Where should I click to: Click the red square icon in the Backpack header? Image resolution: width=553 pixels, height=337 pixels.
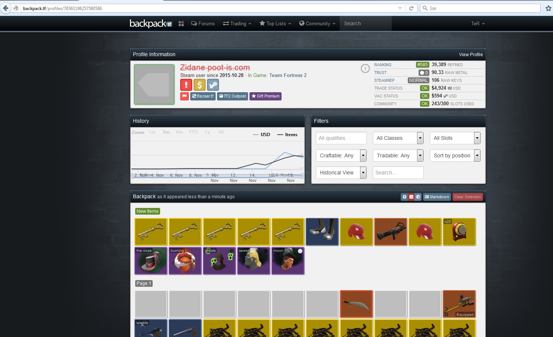click(411, 197)
